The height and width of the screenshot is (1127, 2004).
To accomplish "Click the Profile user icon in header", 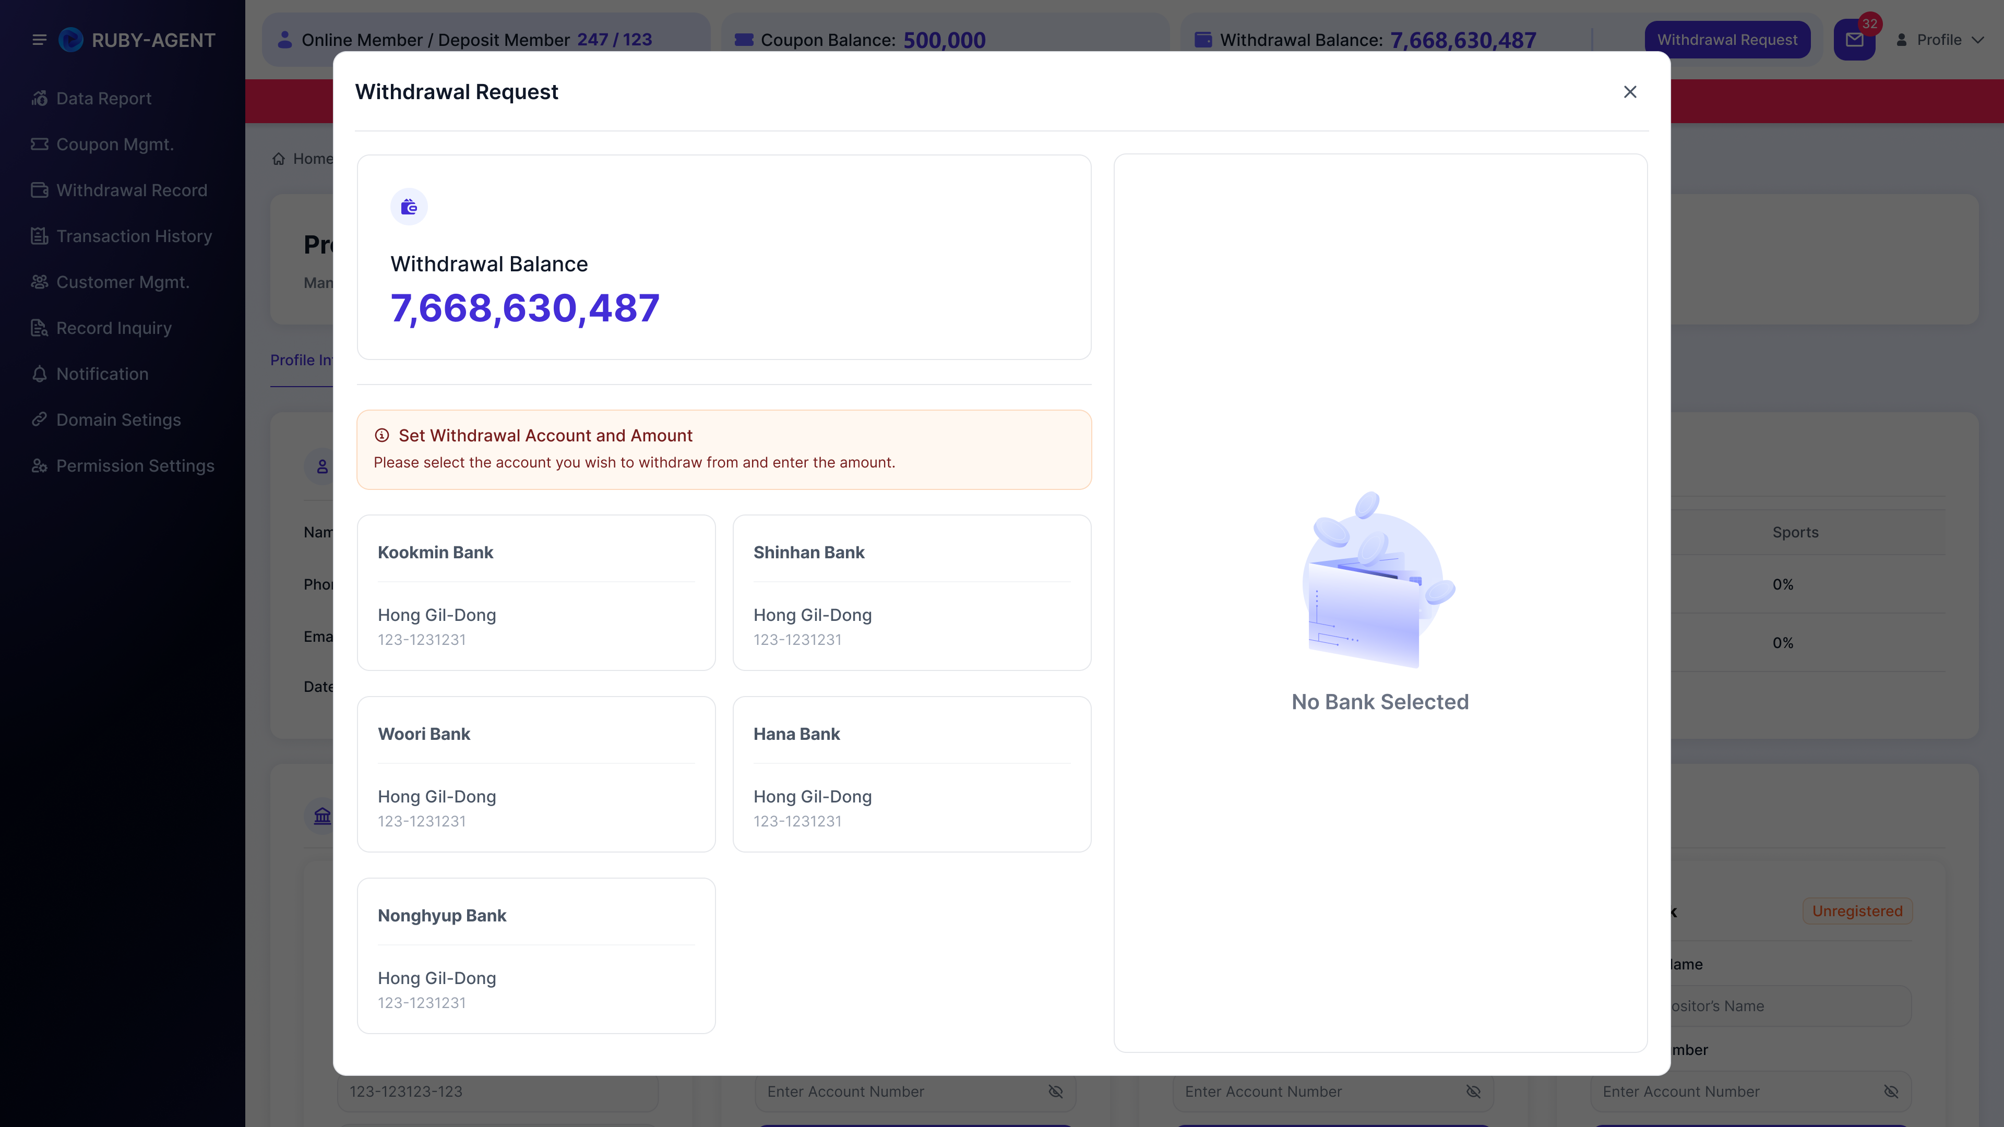I will click(1901, 40).
